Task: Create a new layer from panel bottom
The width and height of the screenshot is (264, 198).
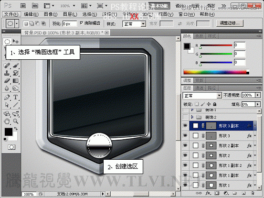Action: tap(243, 193)
